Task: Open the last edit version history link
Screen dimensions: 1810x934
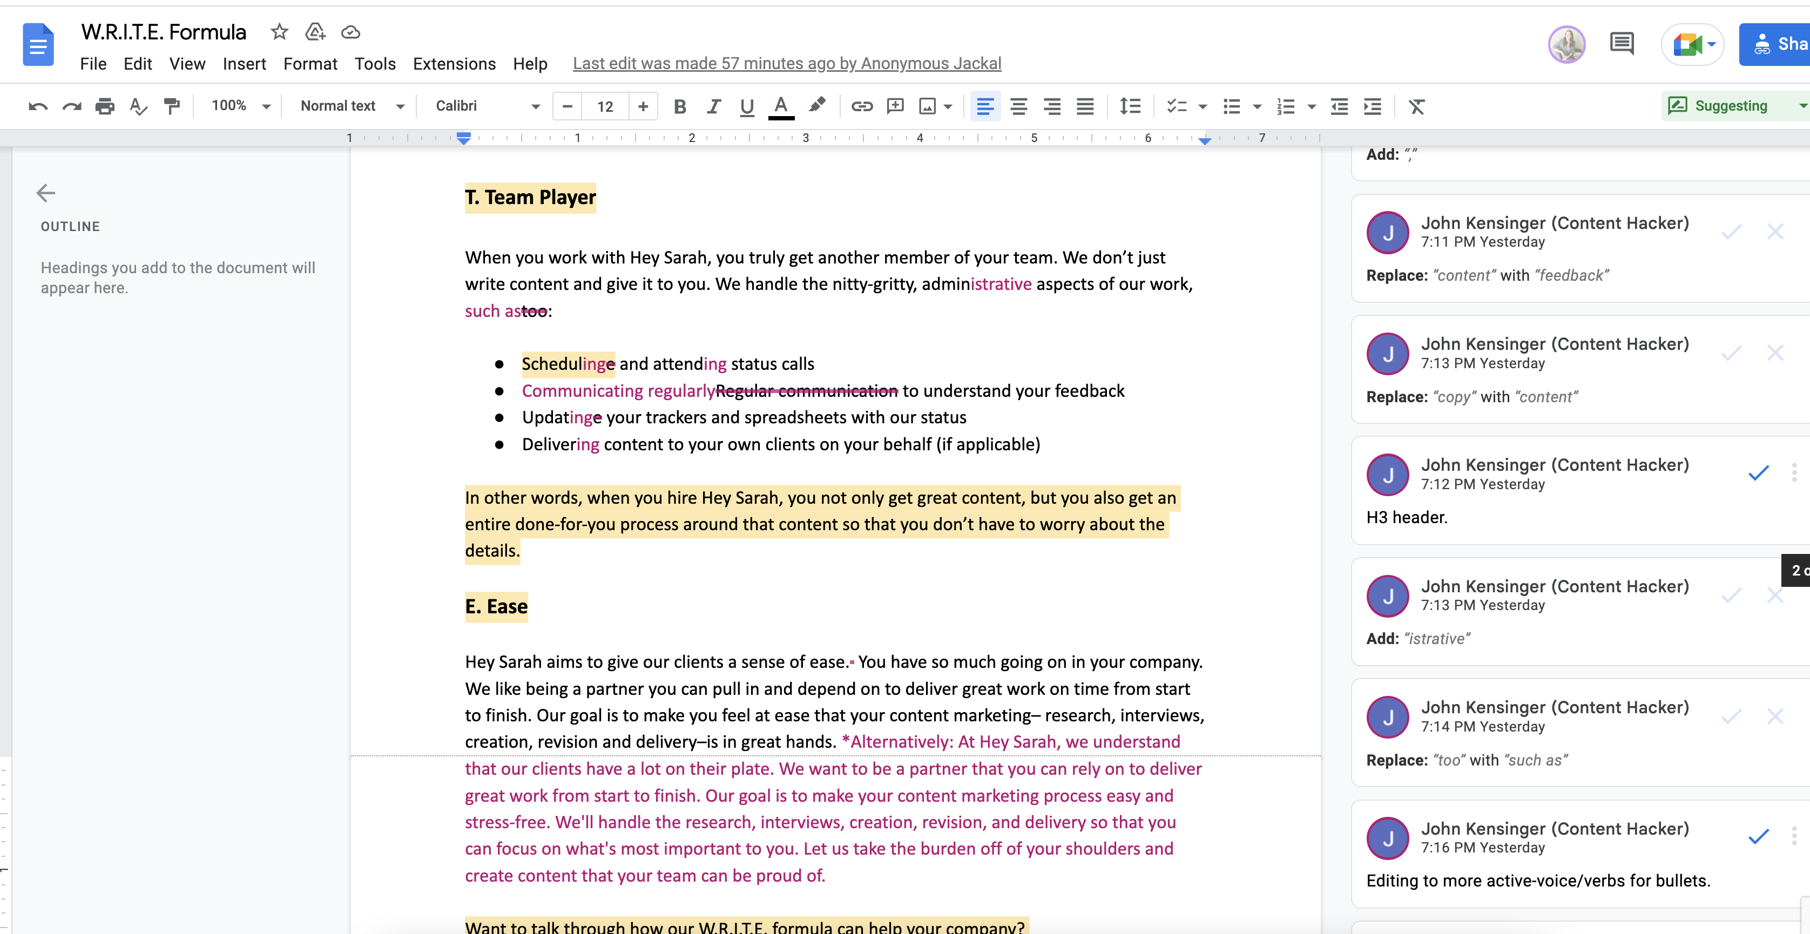Action: (x=787, y=63)
